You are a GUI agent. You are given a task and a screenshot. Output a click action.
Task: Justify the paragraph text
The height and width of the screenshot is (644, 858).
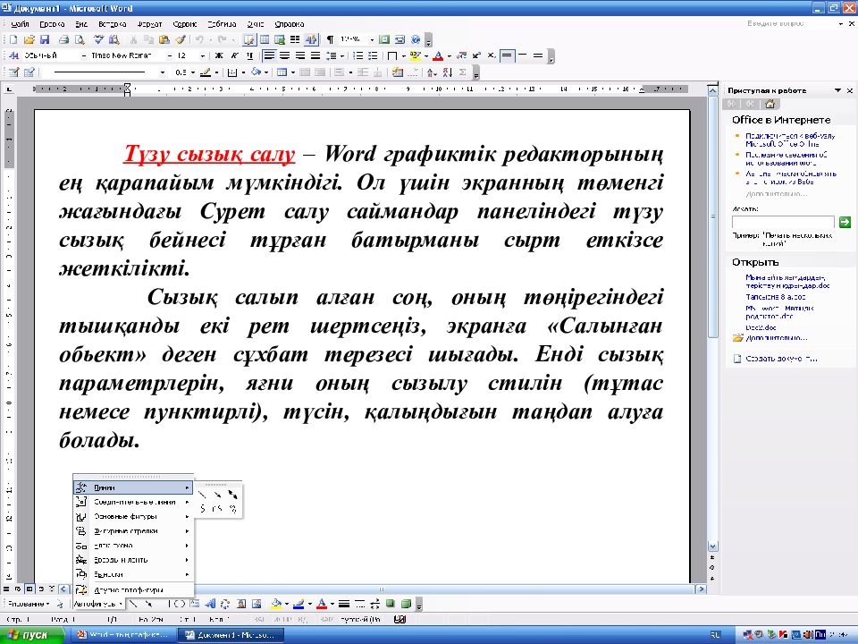tap(315, 55)
